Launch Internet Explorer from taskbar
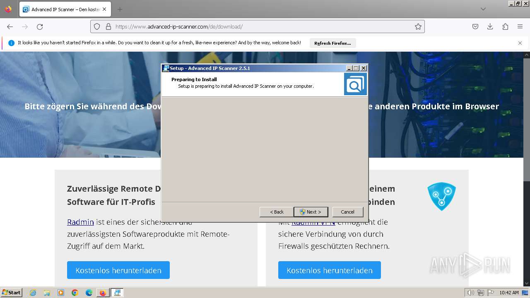 pos(33,293)
